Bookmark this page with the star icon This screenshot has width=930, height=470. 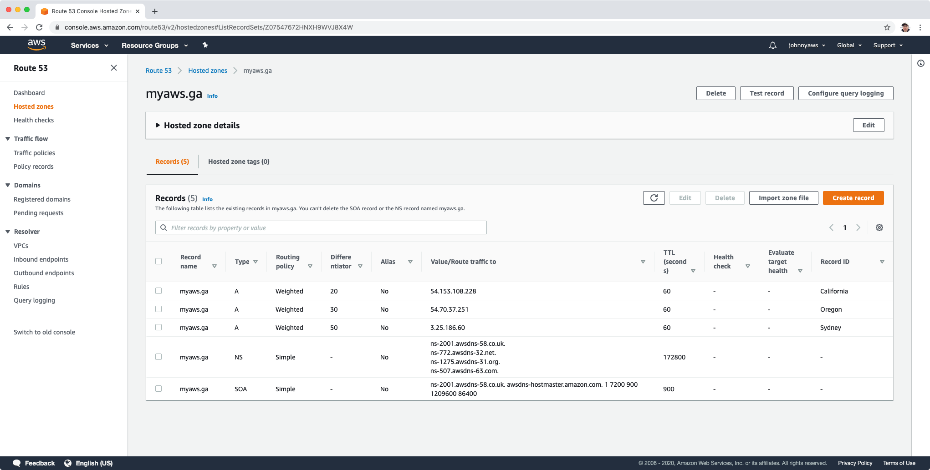click(x=887, y=27)
